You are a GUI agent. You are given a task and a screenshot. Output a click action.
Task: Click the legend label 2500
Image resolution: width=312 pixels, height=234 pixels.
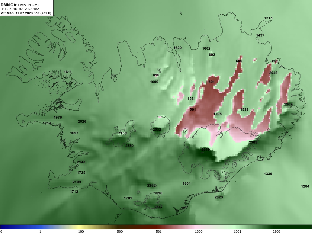(276, 232)
